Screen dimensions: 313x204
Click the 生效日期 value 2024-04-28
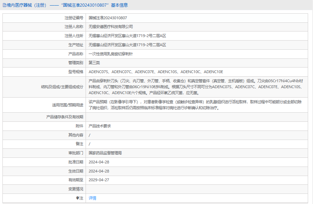coord(99,171)
